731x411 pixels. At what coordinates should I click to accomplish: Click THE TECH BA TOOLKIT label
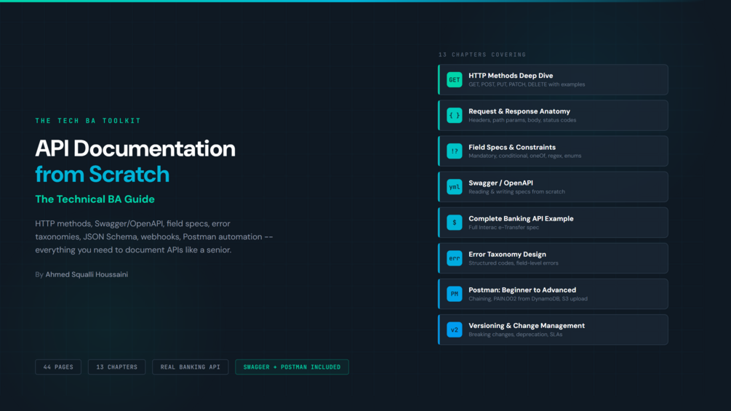coord(88,121)
